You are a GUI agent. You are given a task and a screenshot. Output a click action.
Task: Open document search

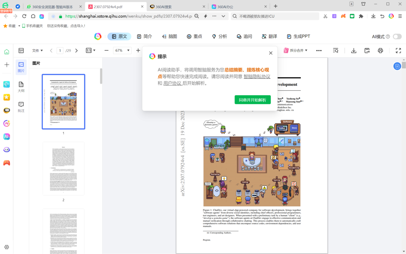pos(335,50)
